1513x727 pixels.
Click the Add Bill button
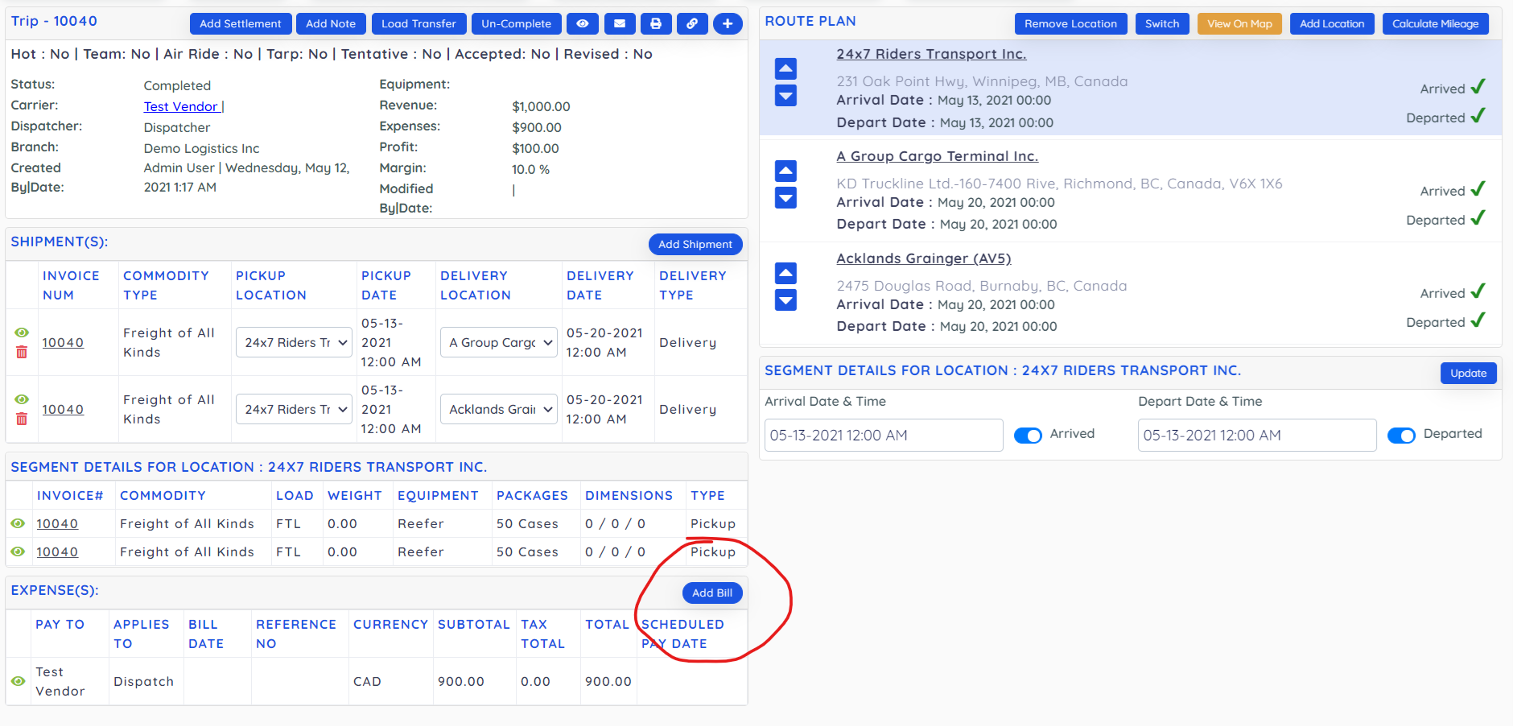712,593
